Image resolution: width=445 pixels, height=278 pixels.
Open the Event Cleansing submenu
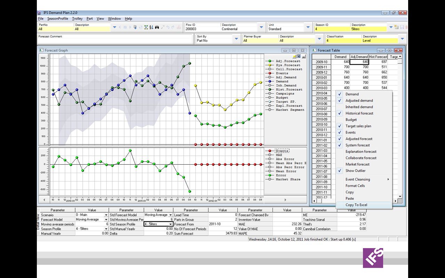click(x=364, y=179)
